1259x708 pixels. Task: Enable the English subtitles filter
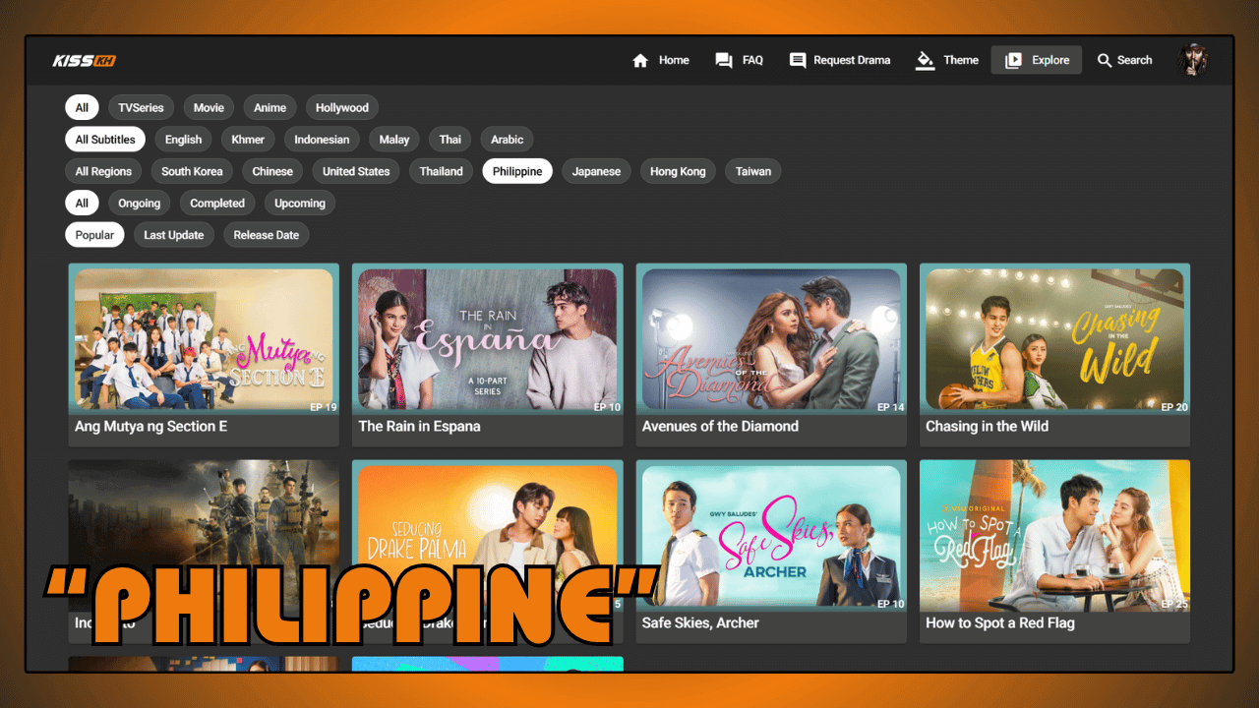click(183, 140)
